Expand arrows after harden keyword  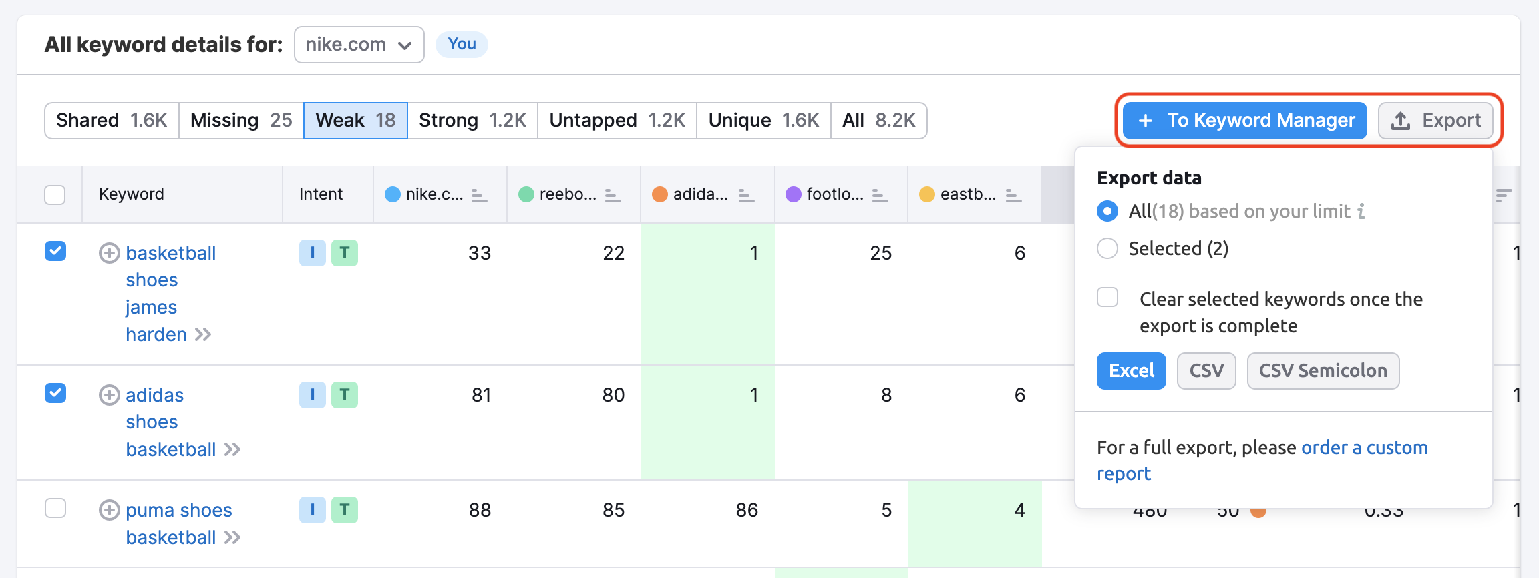coord(203,335)
